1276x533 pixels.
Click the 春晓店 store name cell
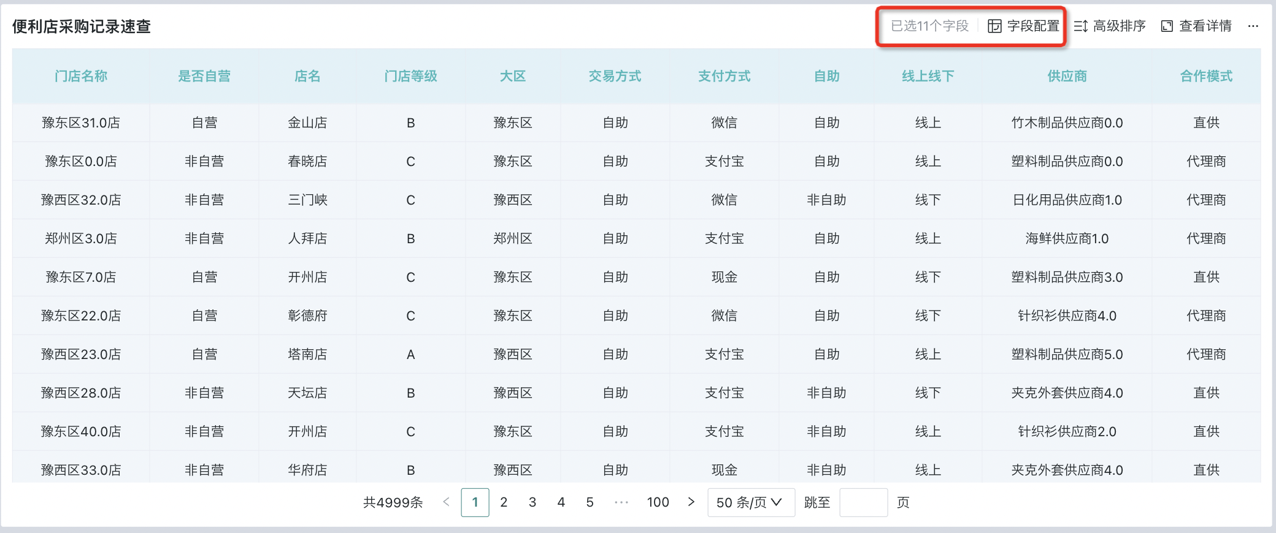[x=307, y=161]
